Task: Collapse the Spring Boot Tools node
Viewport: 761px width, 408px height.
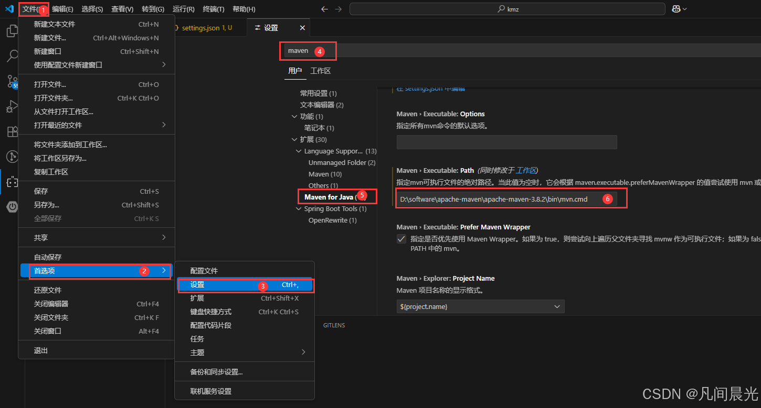Action: 299,208
